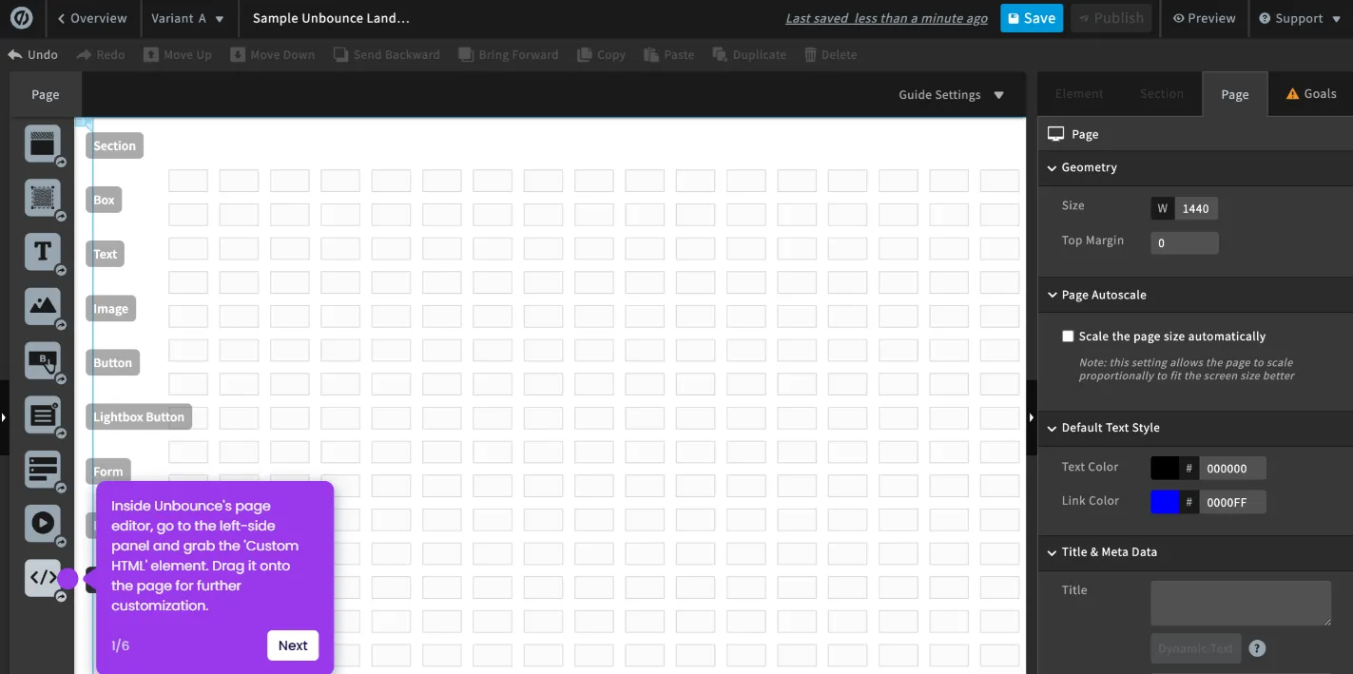Click Send Backward toolbar item

(387, 54)
